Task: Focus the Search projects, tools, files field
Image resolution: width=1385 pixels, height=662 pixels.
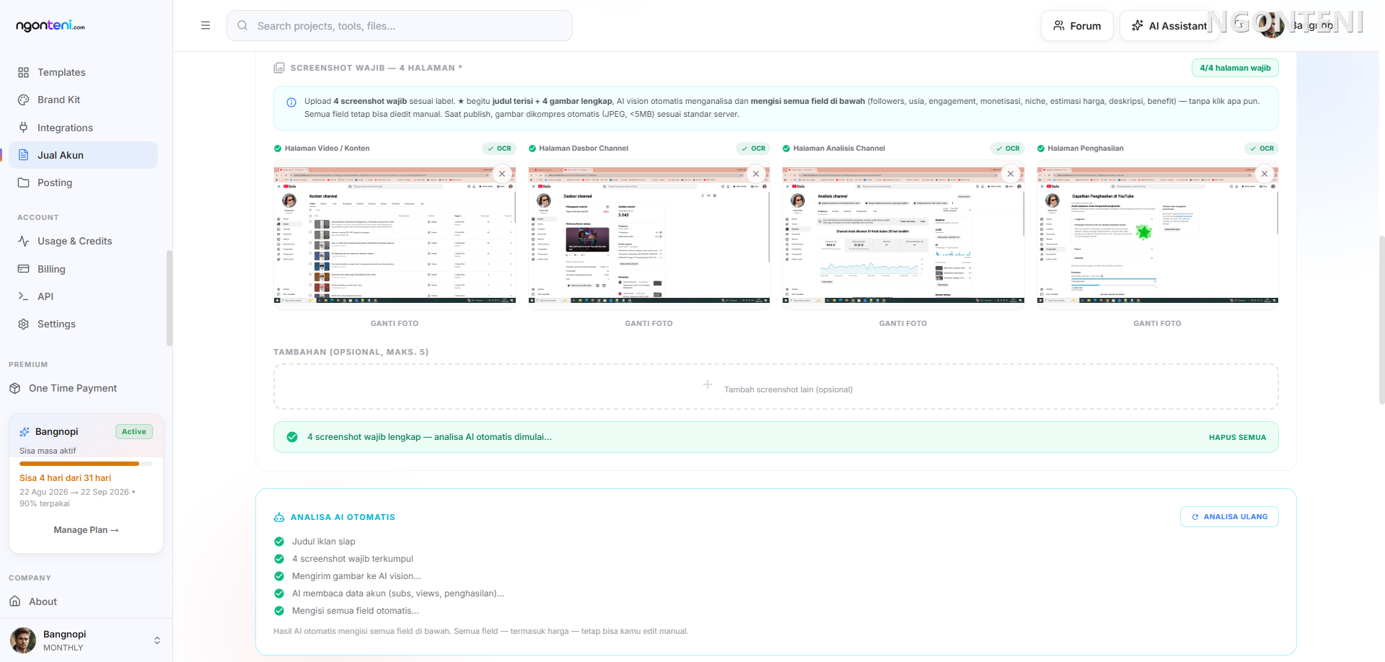Action: pyautogui.click(x=400, y=26)
